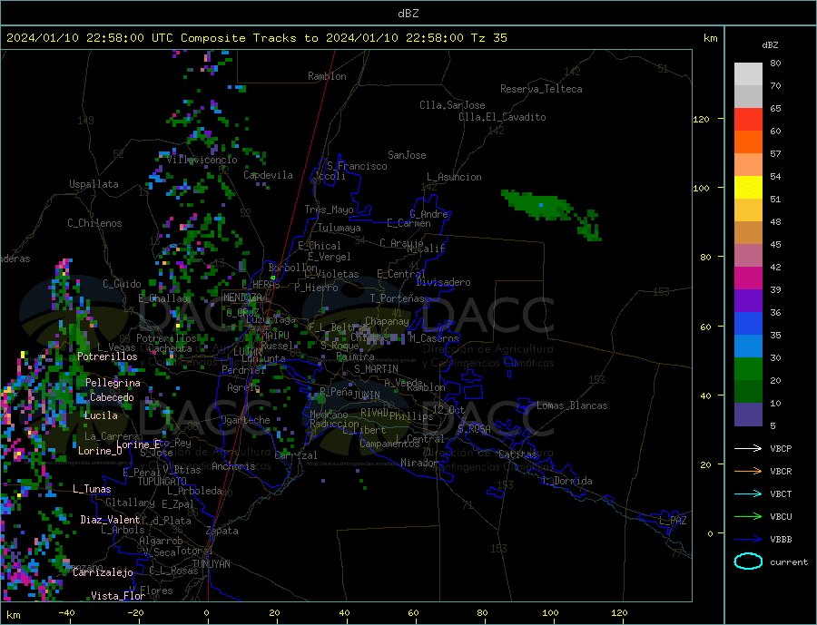The image size is (817, 625).
Task: Click the L_Asuncion label
Action: tap(455, 177)
